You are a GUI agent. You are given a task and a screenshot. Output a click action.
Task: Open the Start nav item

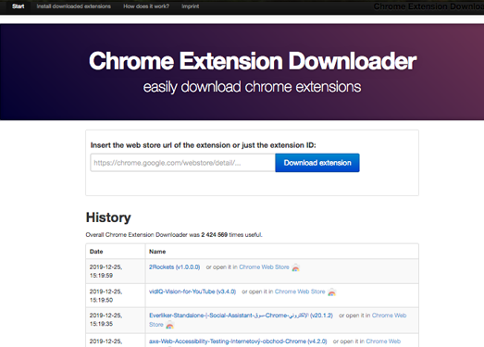click(x=19, y=6)
